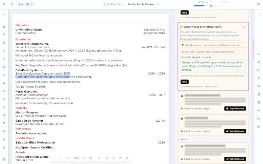Screen dimensions: 263x164
Task: Open the languages translate icon
Action: 4,91
